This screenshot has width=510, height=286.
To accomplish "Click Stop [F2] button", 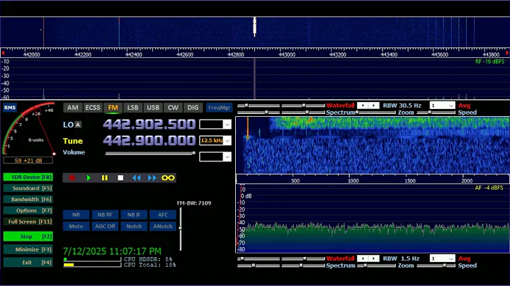I will coord(28,236).
